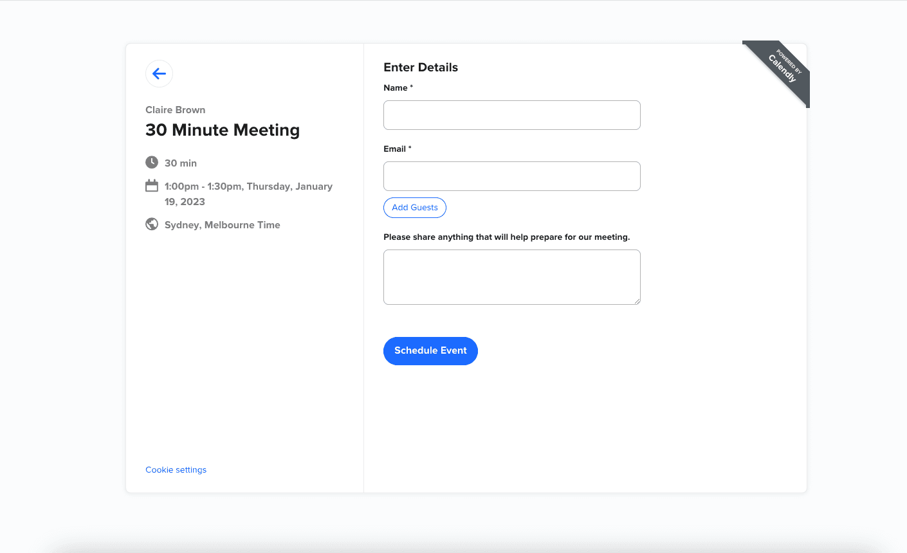The width and height of the screenshot is (907, 553).
Task: Open Cookie settings
Action: pos(176,469)
